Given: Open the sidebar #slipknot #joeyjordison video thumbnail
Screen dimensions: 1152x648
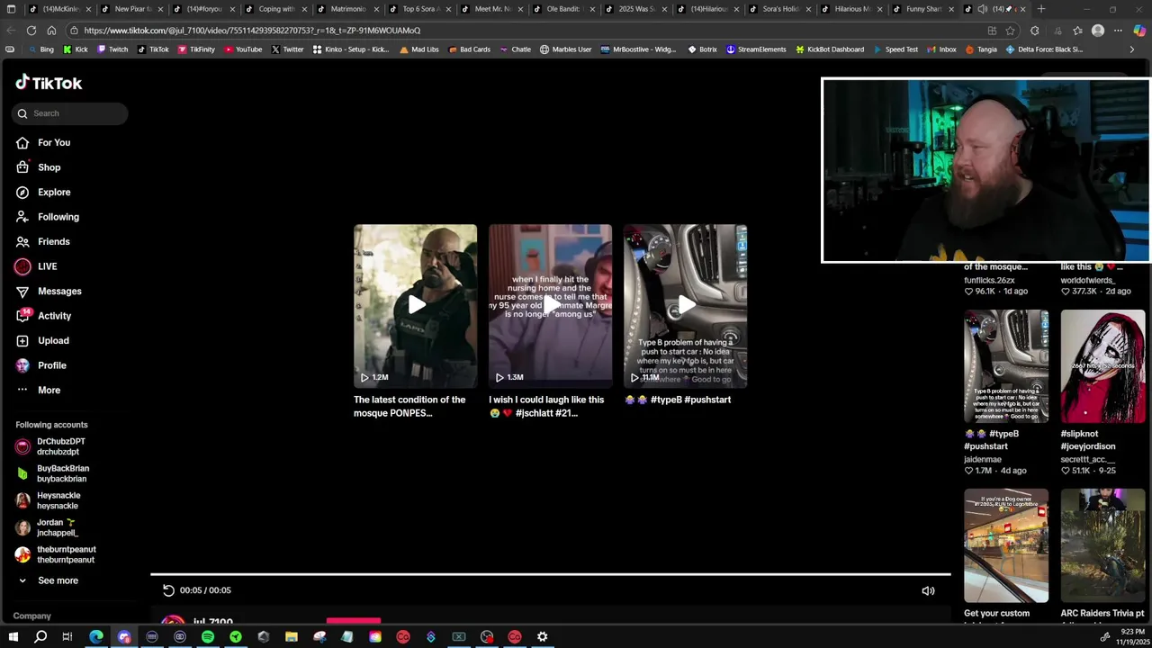Looking at the screenshot, I should 1102,366.
